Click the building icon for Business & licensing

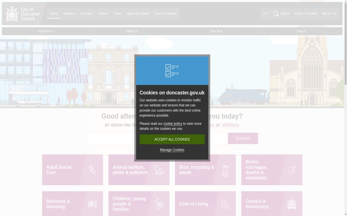click(92, 204)
